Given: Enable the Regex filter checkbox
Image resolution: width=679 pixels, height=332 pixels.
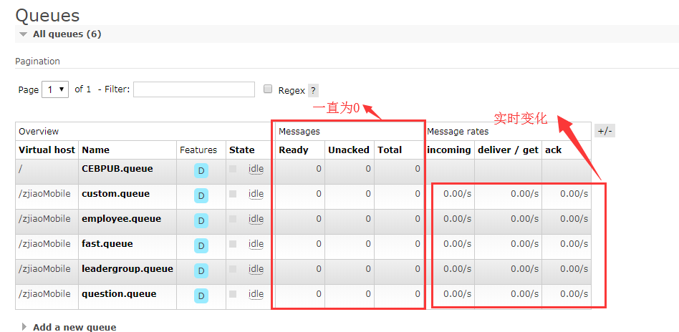Looking at the screenshot, I should [x=268, y=89].
